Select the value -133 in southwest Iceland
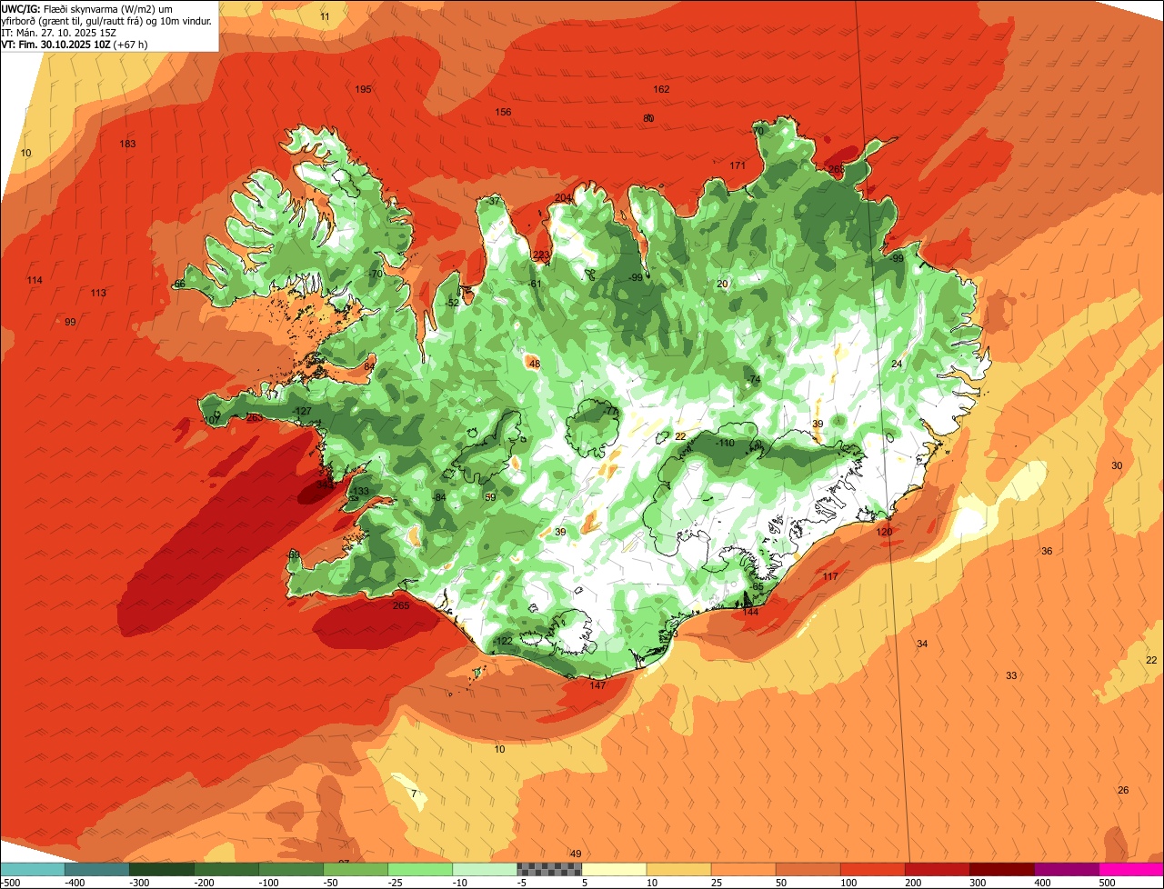Viewport: 1164px width, 889px height. pos(360,491)
